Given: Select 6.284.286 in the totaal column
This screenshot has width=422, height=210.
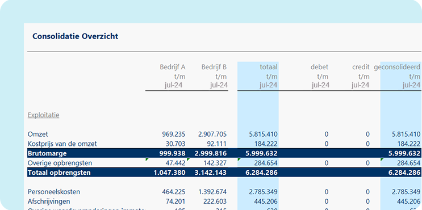Looking at the screenshot, I should coord(261,173).
